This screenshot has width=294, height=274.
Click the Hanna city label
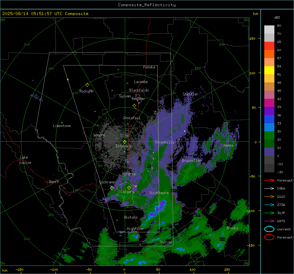pos(228,145)
